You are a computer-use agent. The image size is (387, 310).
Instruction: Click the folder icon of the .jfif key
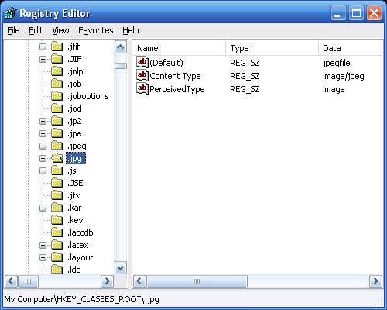click(x=57, y=46)
